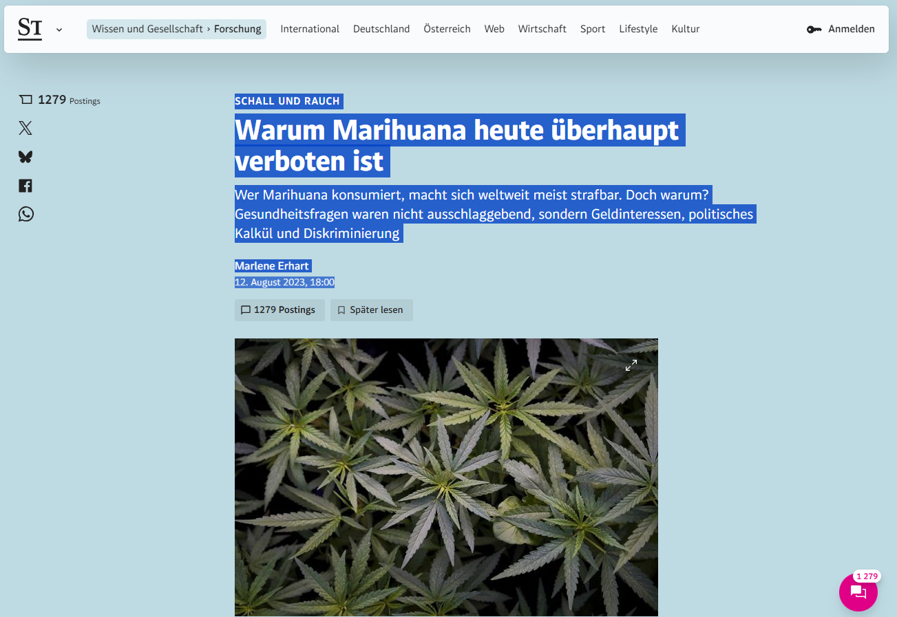Open author Marlene Erhart's profile

pyautogui.click(x=272, y=266)
